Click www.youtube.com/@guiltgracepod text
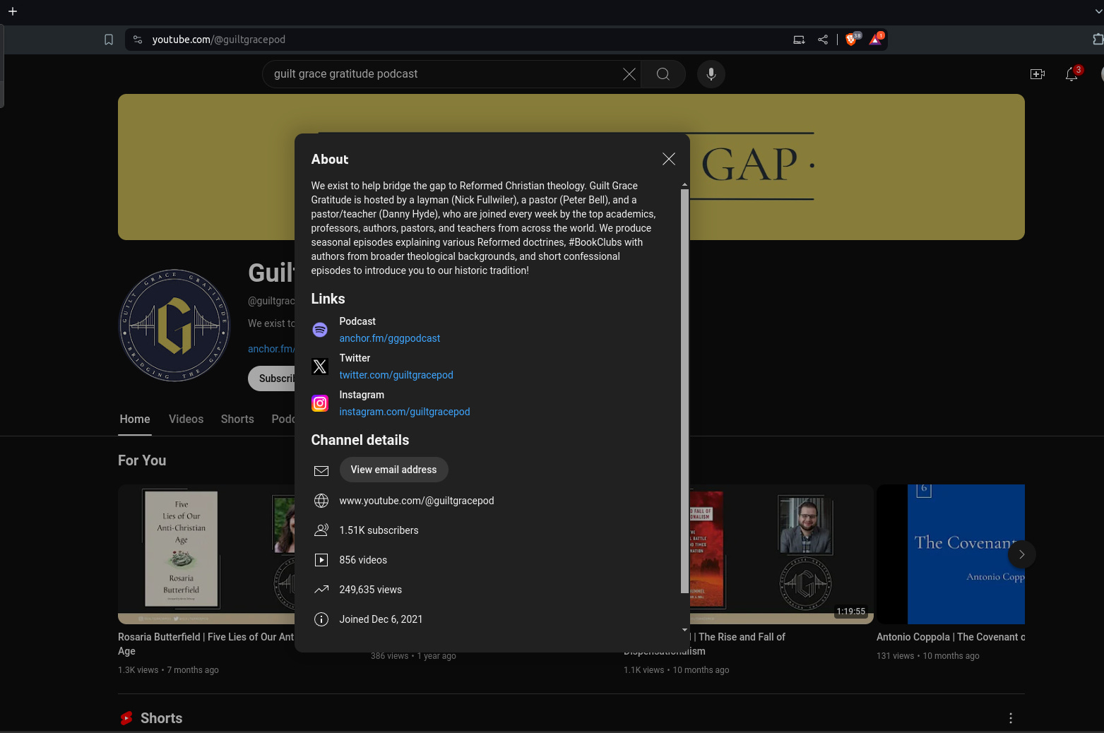 (x=417, y=501)
